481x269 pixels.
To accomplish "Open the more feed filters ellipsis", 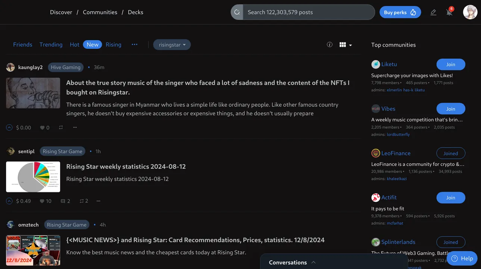I will 135,44.
